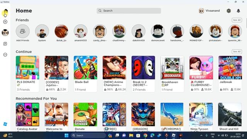247x139 pixels.
Task: Open the Blade Ball game thumbnail
Action: tap(85, 68)
